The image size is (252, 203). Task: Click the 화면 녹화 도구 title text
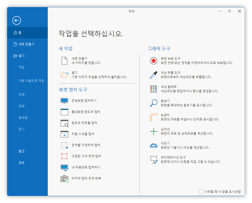[171, 59]
